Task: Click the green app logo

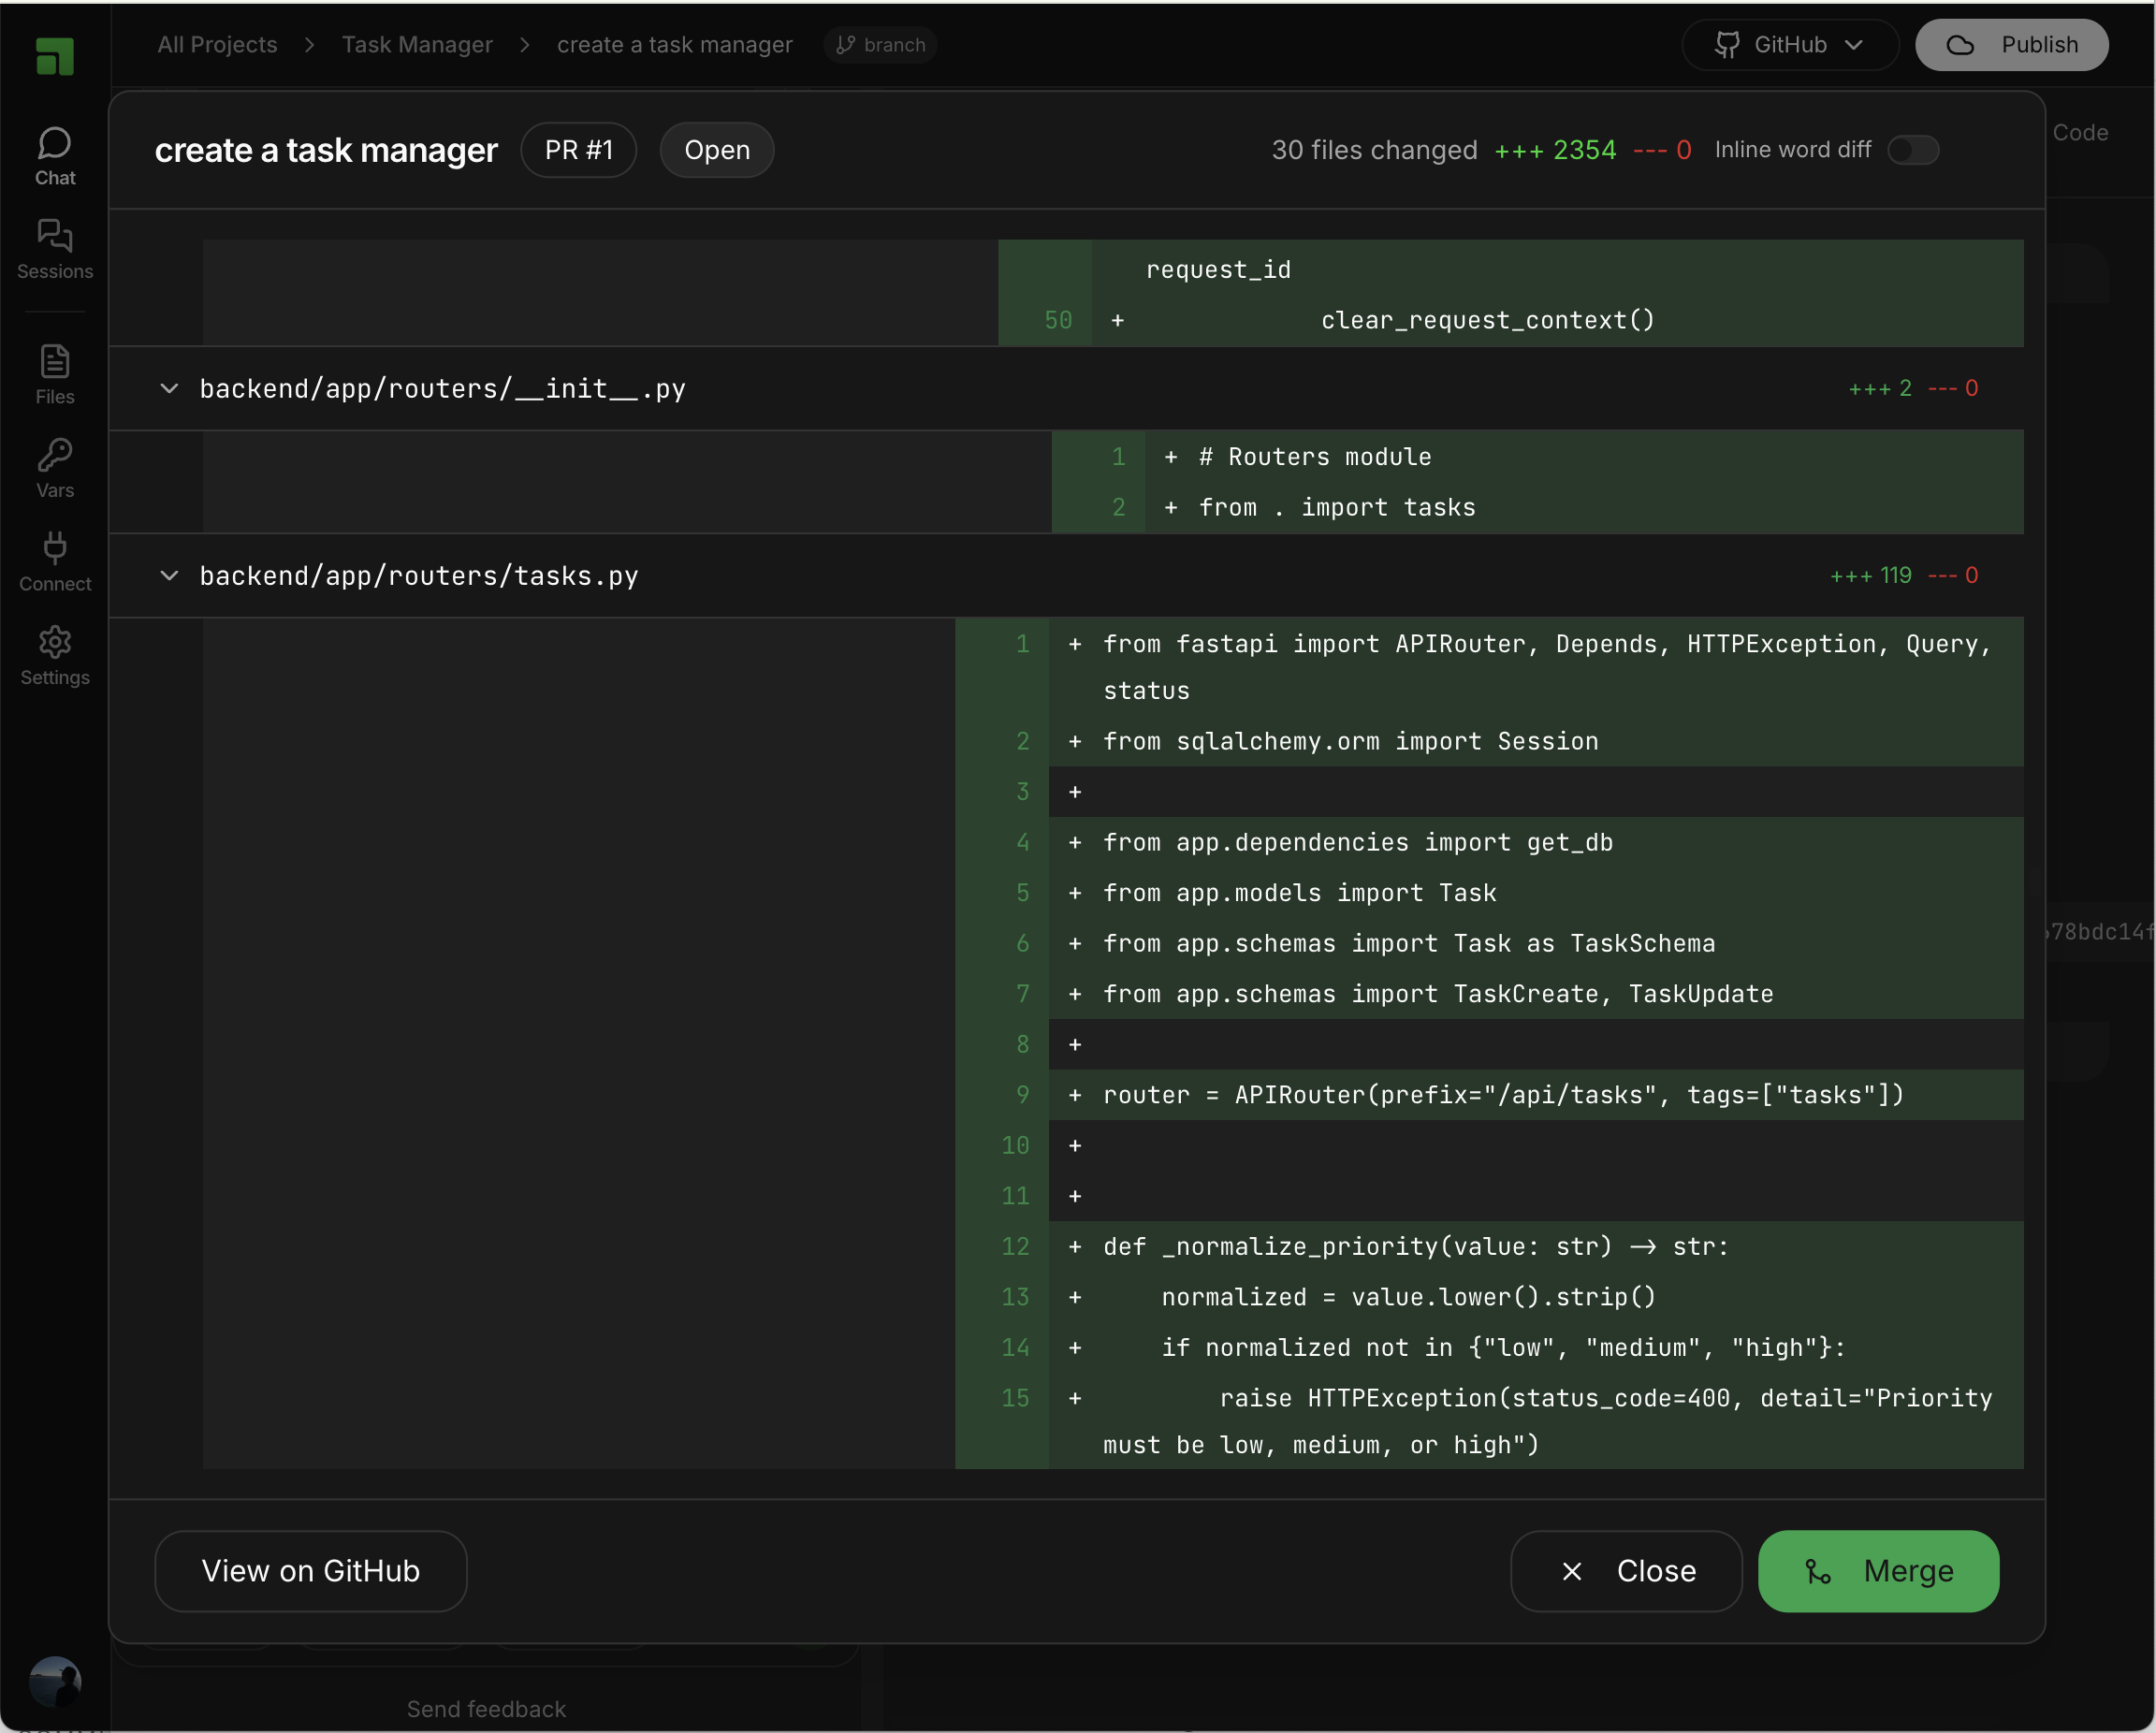Action: pyautogui.click(x=55, y=57)
